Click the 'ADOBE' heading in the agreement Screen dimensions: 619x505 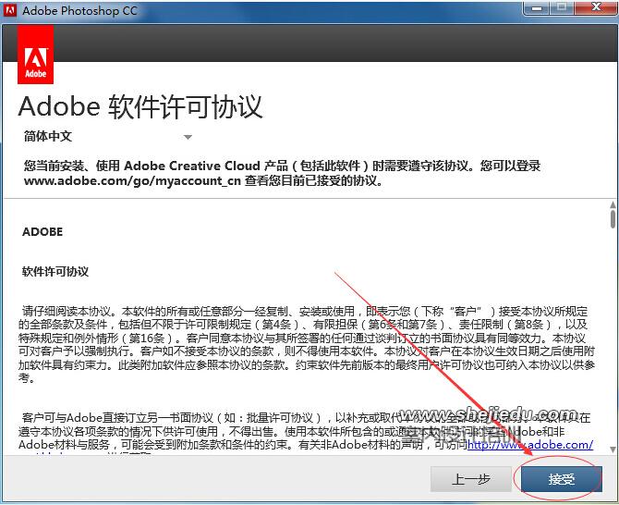pyautogui.click(x=42, y=231)
